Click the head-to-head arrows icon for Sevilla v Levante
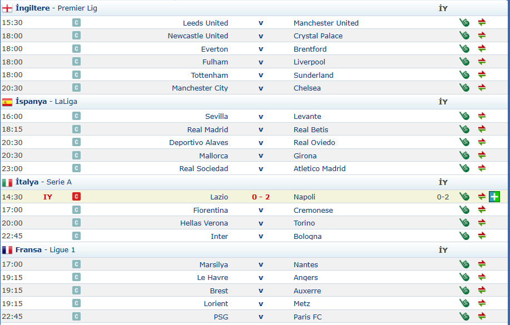This screenshot has width=510, height=325. 482,116
